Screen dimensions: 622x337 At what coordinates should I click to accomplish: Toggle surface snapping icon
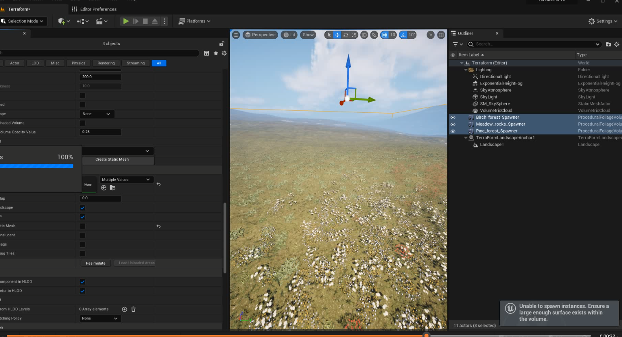click(374, 35)
